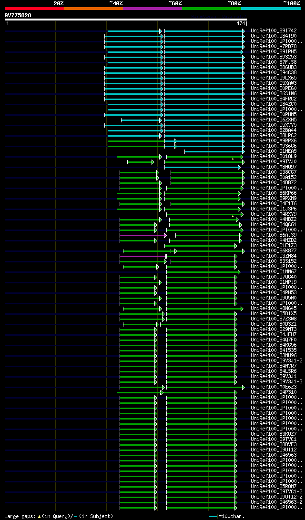Select the UniRef100_B4FRC2 label
Viewport: 305px width, 520px height.
click(274, 99)
